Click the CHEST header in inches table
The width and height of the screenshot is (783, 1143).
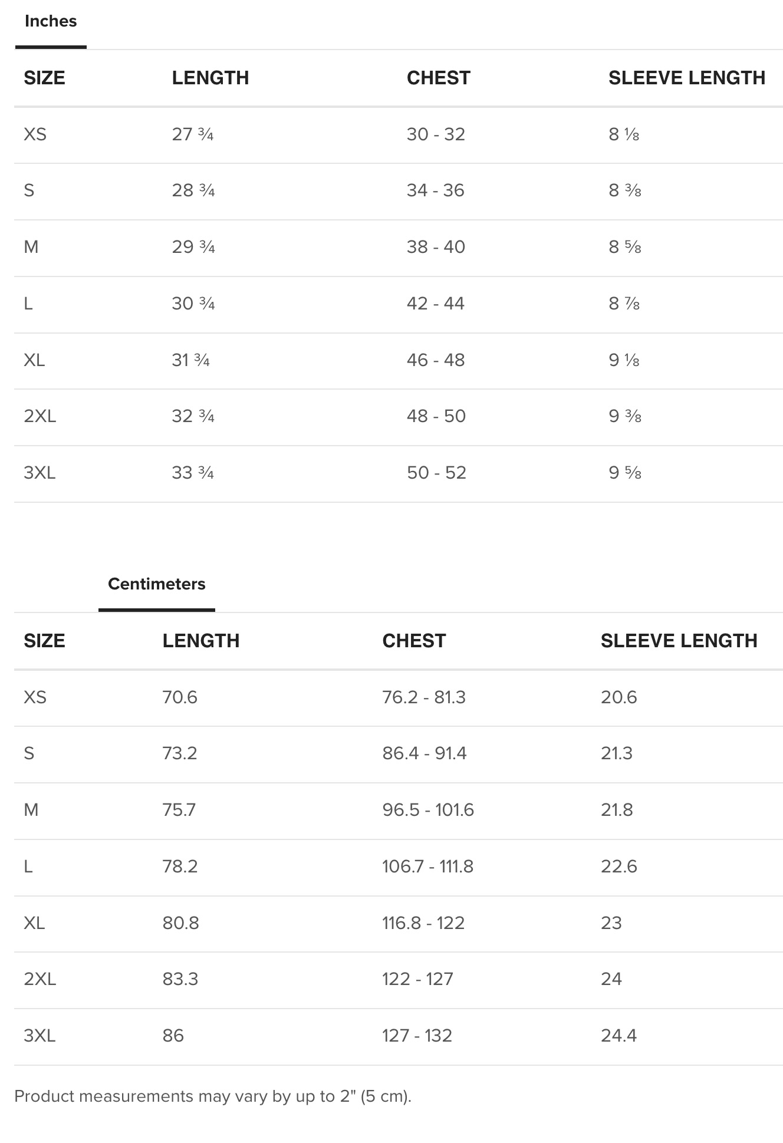pyautogui.click(x=439, y=78)
